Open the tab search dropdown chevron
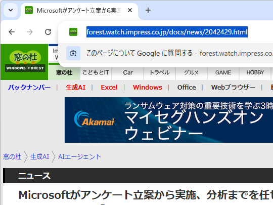The image size is (273, 205). pyautogui.click(x=11, y=10)
